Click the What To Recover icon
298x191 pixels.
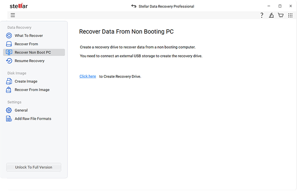(x=9, y=36)
